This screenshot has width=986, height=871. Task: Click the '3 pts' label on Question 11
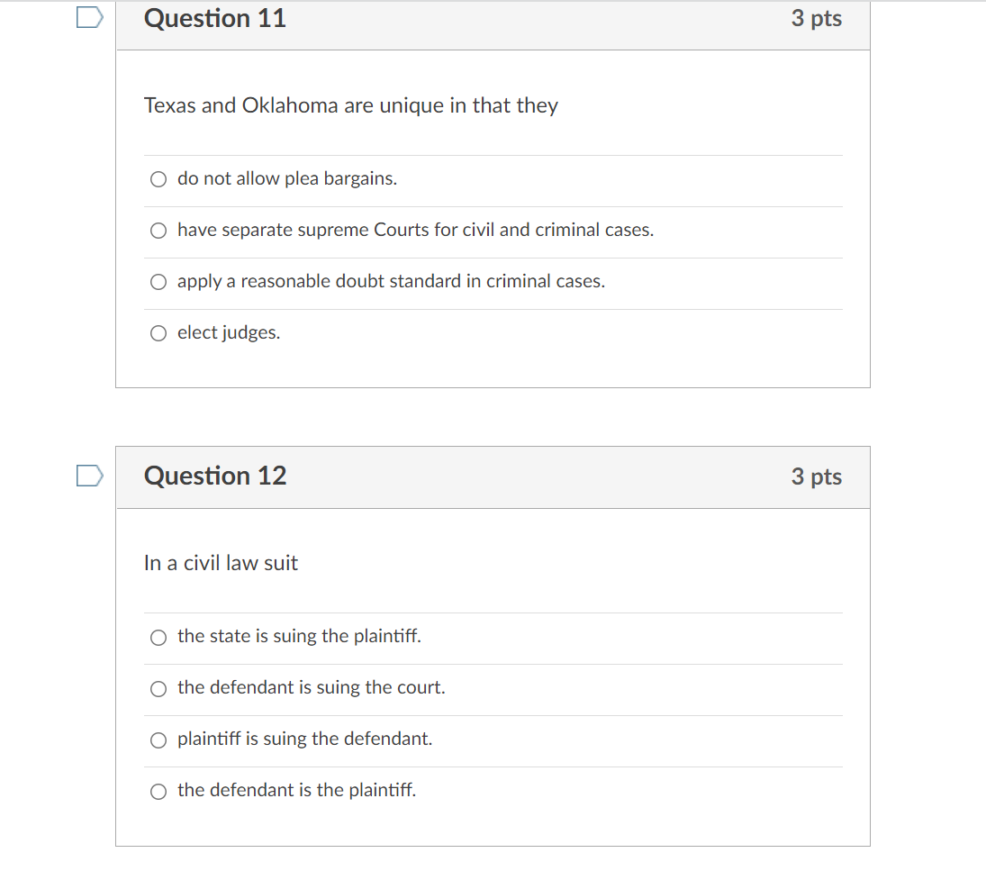coord(816,19)
